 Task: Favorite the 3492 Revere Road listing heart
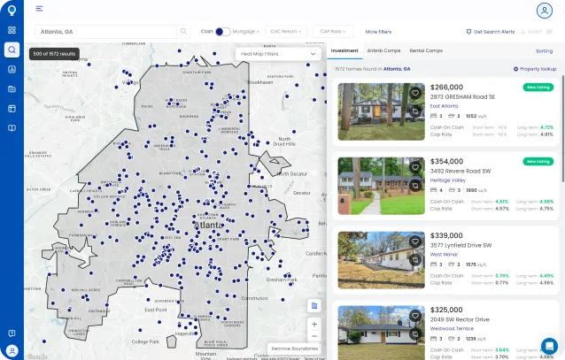(414, 165)
